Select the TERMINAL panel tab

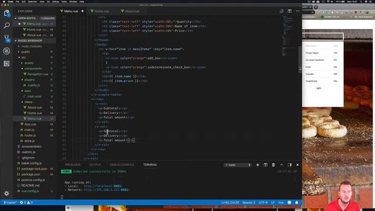tap(150, 165)
